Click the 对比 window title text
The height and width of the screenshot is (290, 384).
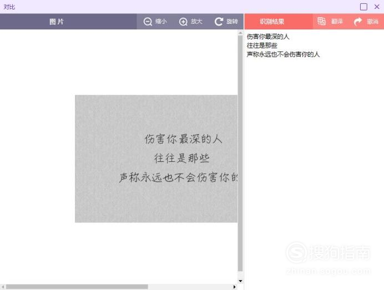[x=9, y=7]
